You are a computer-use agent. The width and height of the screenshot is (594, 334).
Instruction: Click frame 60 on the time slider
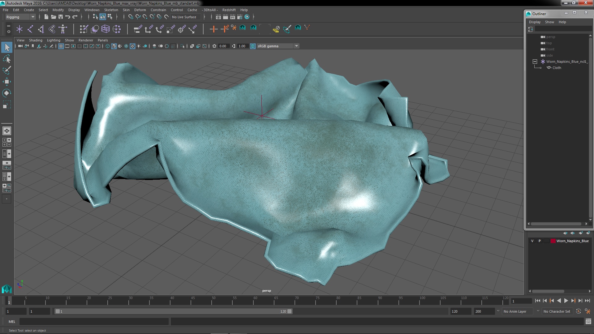(x=255, y=301)
